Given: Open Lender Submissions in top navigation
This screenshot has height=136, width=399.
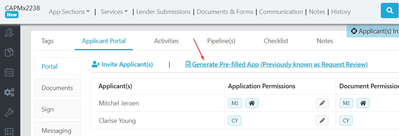Looking at the screenshot, I should (x=164, y=12).
